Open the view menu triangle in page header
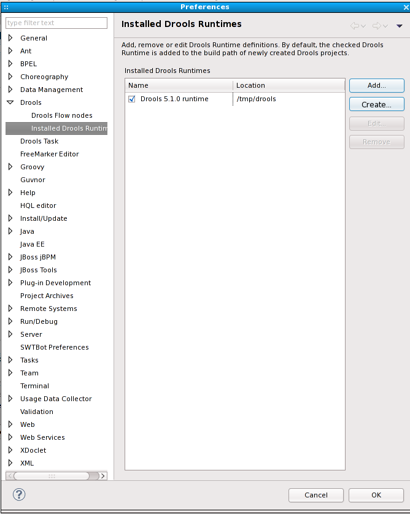410x514 pixels. (x=399, y=26)
